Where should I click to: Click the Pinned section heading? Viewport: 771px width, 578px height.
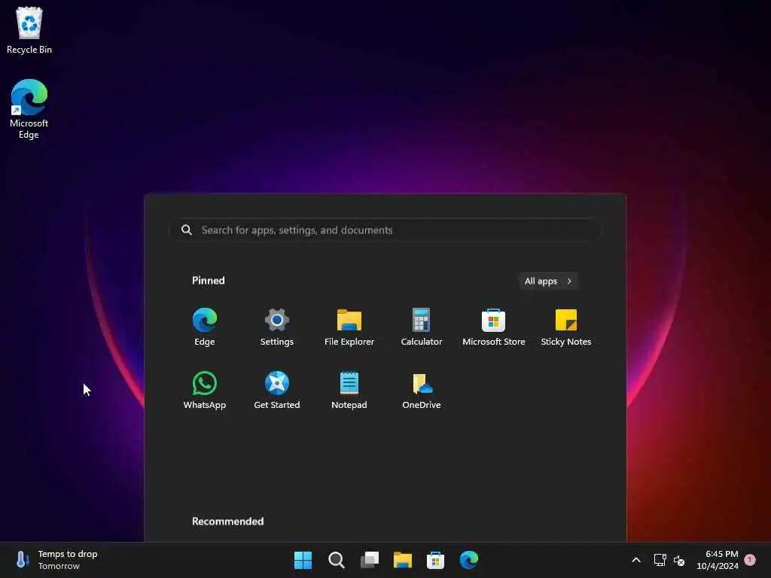point(209,281)
